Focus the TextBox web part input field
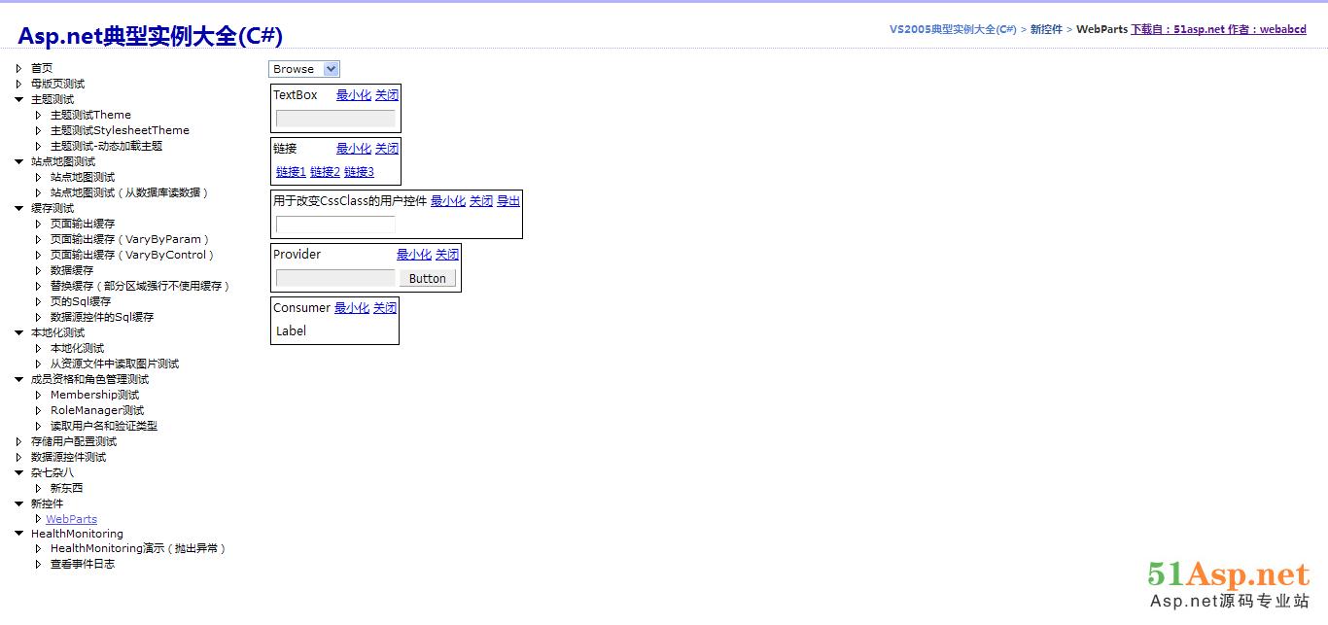Screen dimensions: 1328x625 335,119
